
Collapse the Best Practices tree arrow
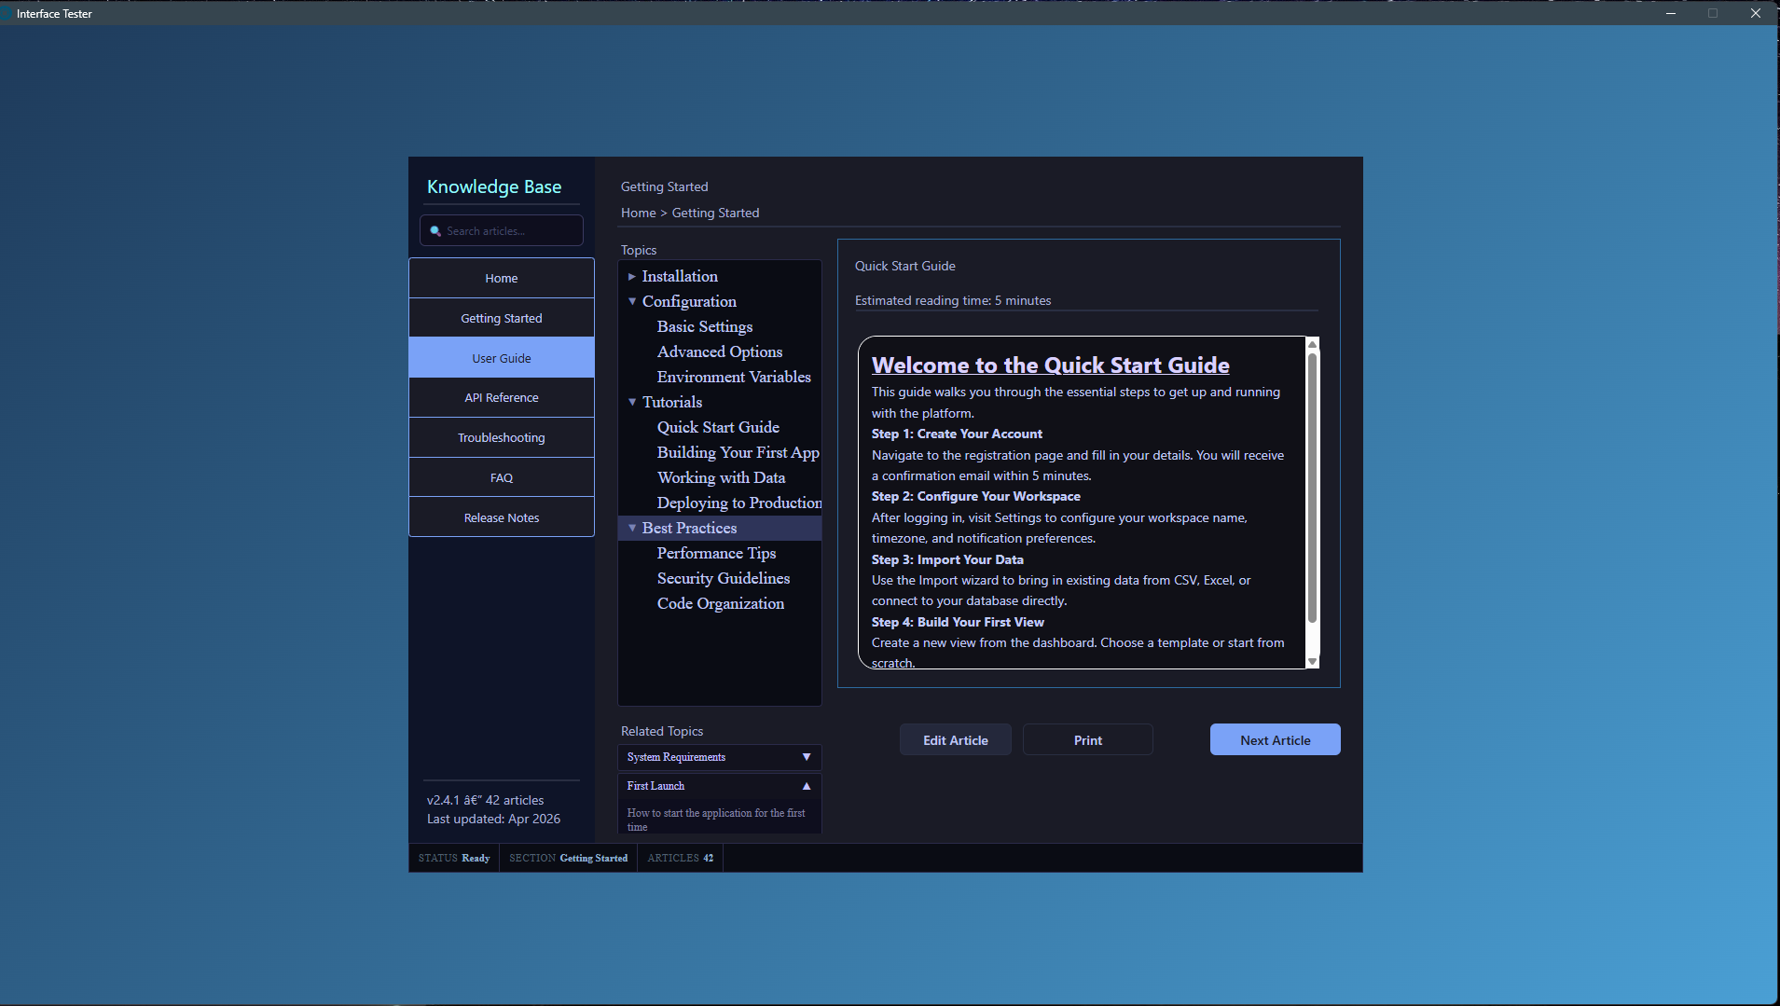(x=632, y=529)
